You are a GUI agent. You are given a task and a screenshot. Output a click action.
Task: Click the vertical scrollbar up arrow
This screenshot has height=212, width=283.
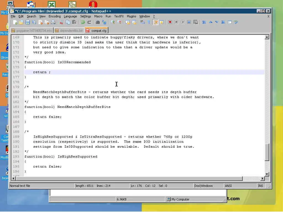click(267, 37)
